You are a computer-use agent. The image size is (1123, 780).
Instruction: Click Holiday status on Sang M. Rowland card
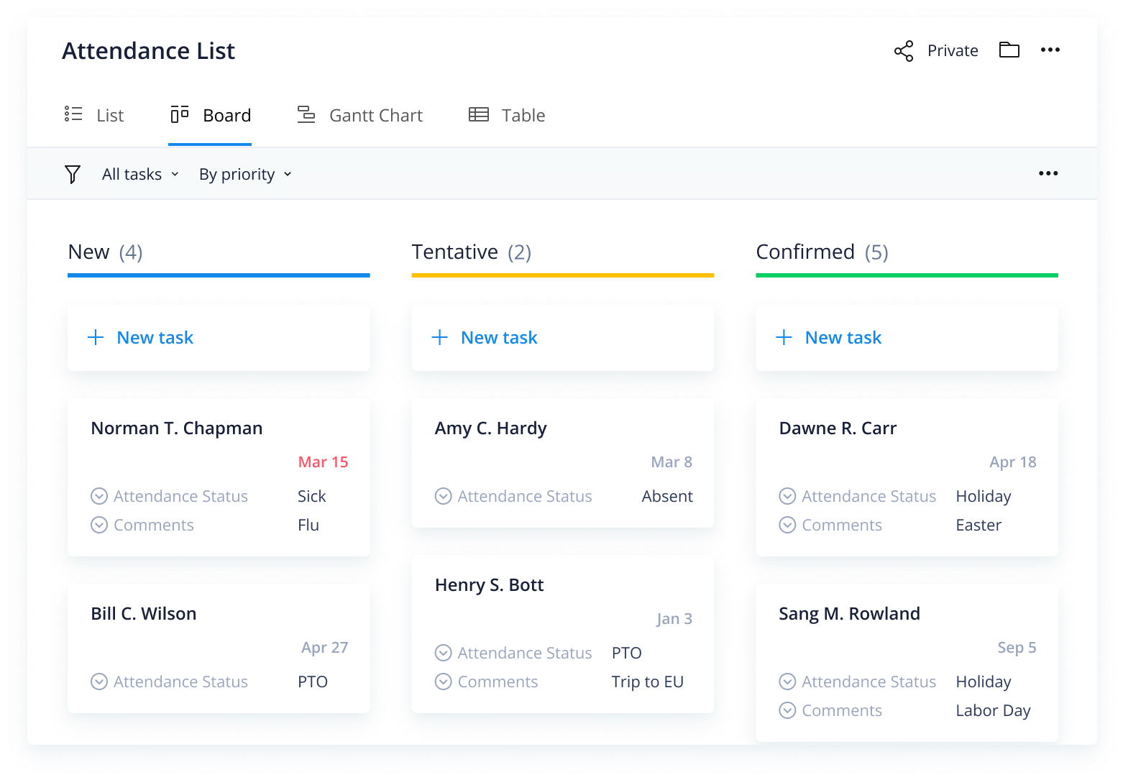click(x=984, y=682)
